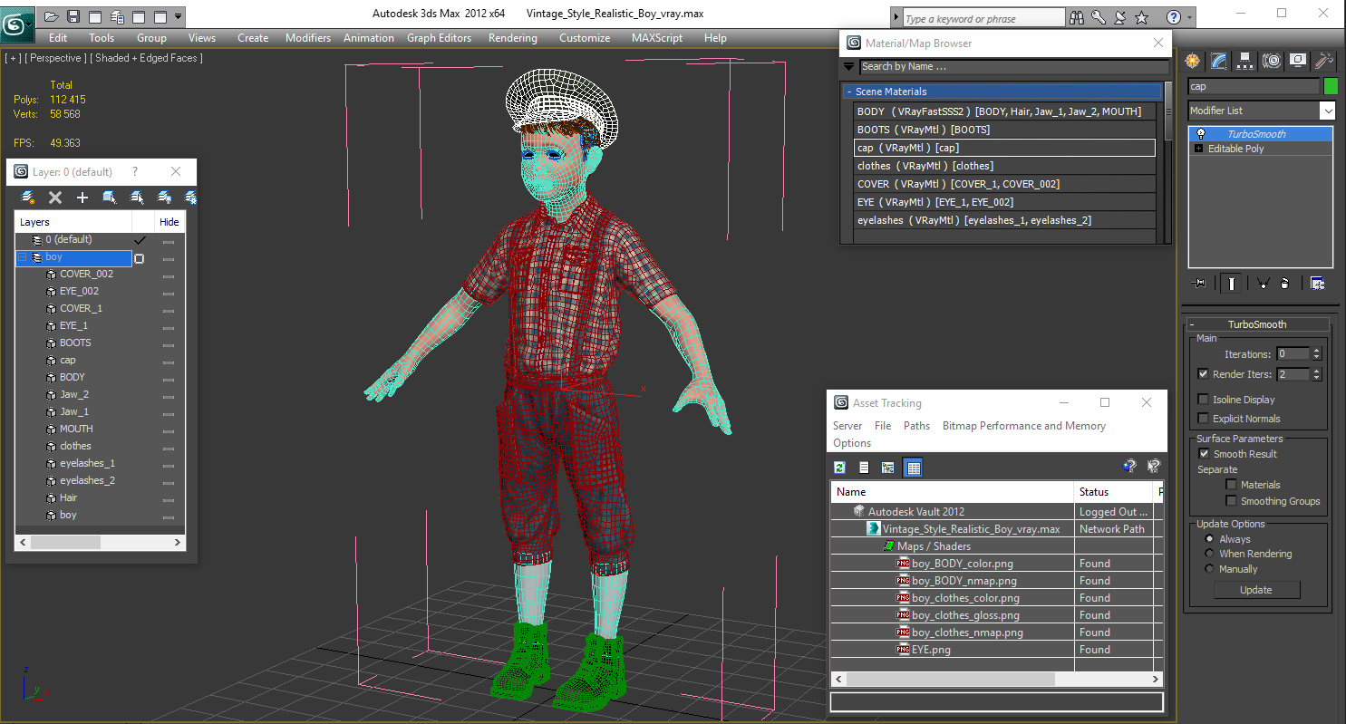This screenshot has height=724, width=1346.
Task: Enable Separate by Smoothing Groups checkbox
Action: (x=1231, y=501)
